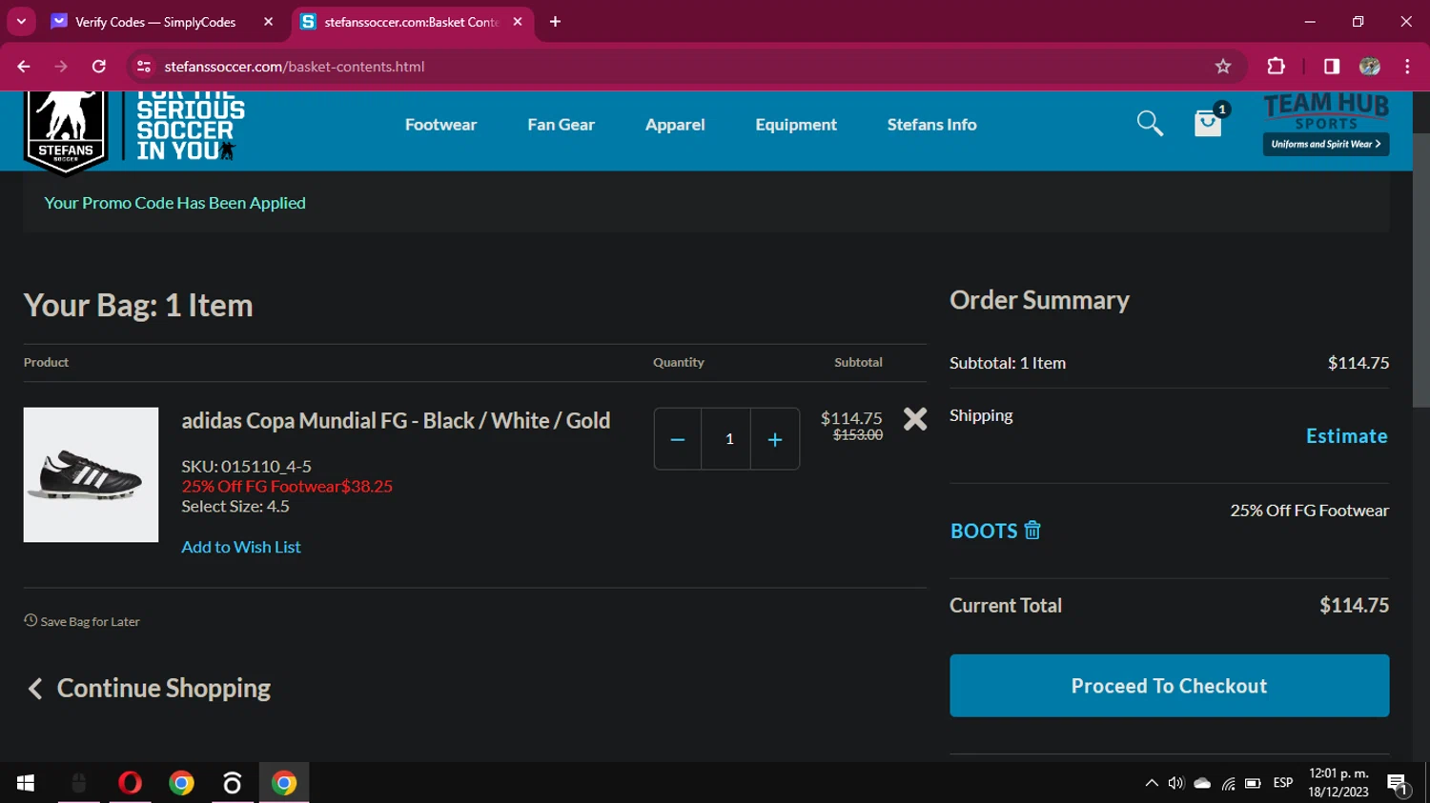The height and width of the screenshot is (803, 1430).
Task: Open OneDrive cloud tray icon
Action: [x=1202, y=783]
